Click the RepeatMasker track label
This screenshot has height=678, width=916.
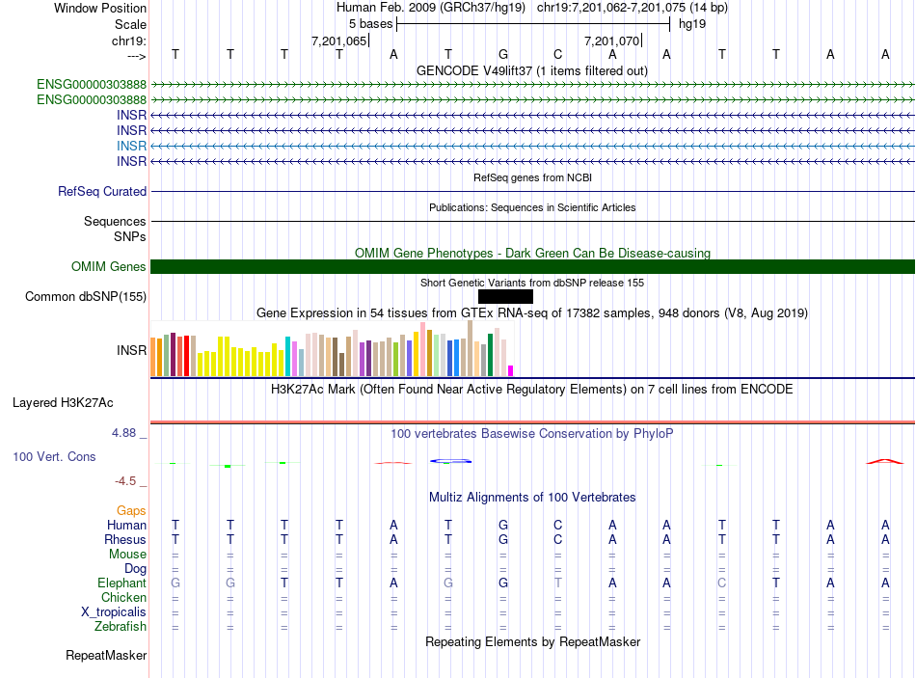pyautogui.click(x=106, y=655)
